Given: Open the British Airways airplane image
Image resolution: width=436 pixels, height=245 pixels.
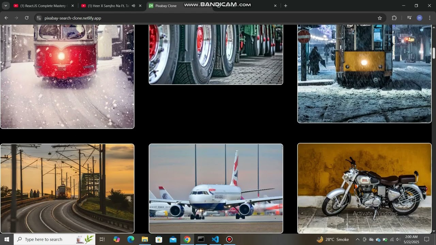Looking at the screenshot, I should (x=216, y=189).
